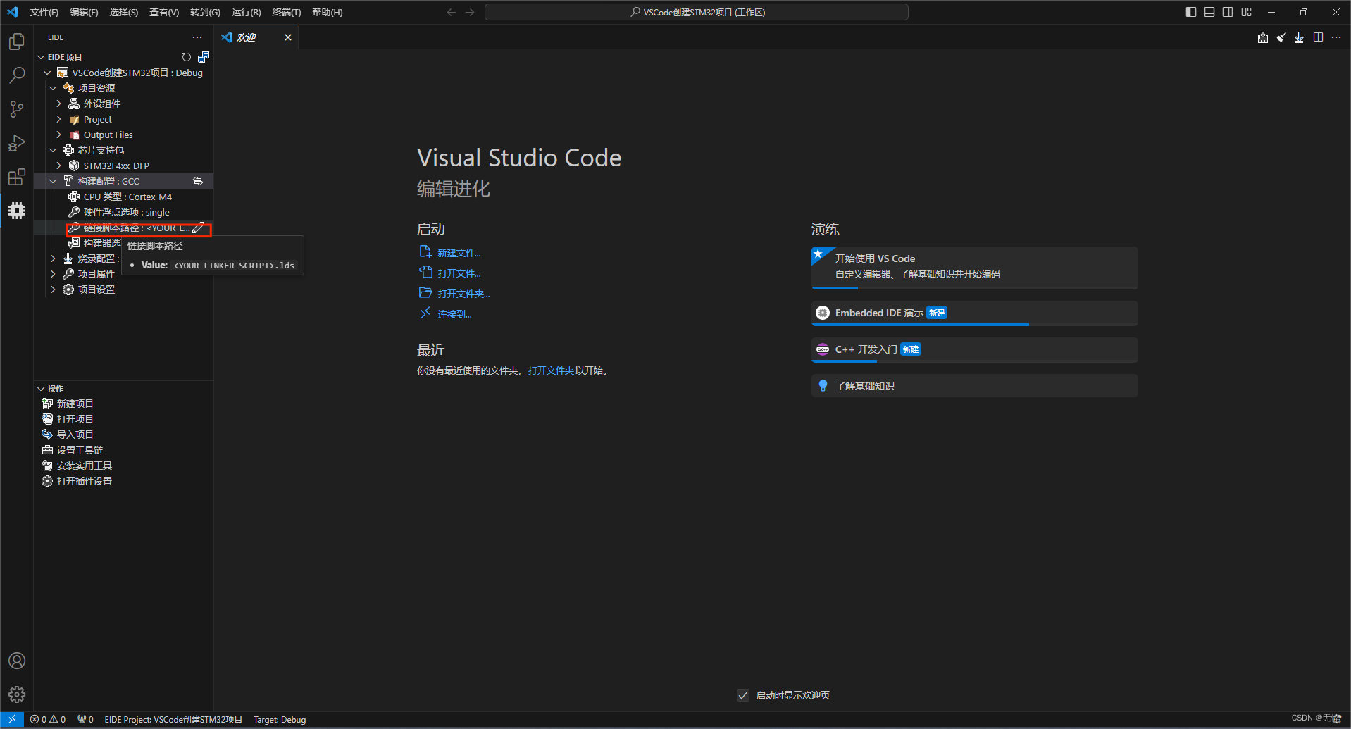Click 新建项目 in the 操作 list
Image resolution: width=1351 pixels, height=729 pixels.
click(x=75, y=404)
